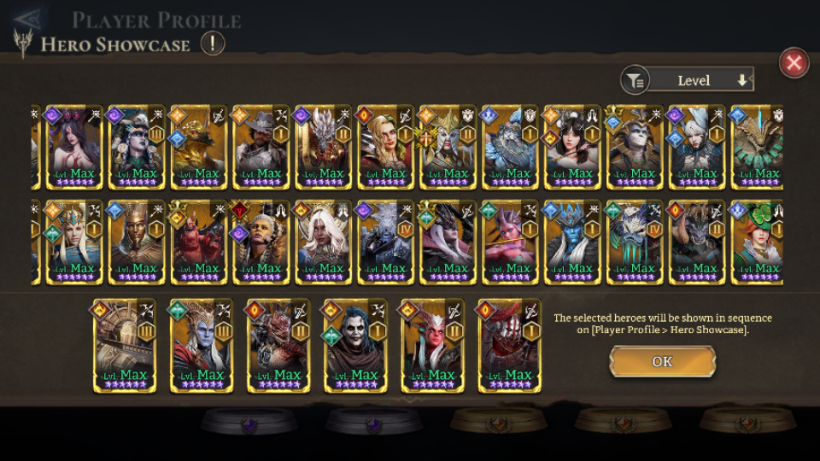Remove the clown-faced hooded hero from the showcase
This screenshot has width=820, height=461.
click(x=355, y=346)
